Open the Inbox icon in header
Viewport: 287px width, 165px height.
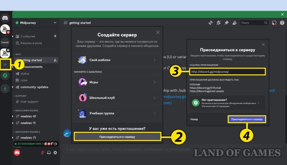coord(274,23)
